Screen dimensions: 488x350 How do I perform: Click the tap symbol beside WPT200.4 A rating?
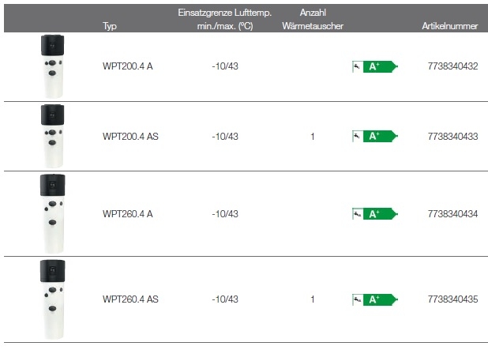[x=357, y=66]
